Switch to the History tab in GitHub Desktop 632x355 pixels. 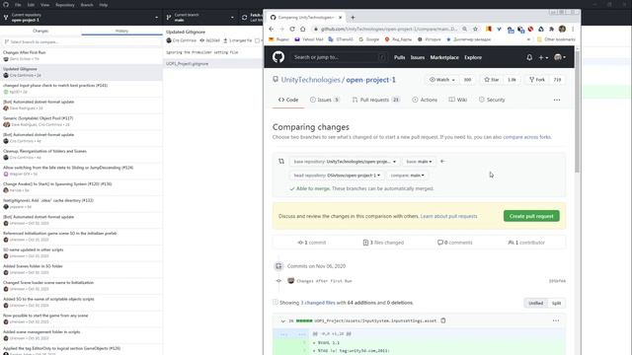[x=121, y=31]
